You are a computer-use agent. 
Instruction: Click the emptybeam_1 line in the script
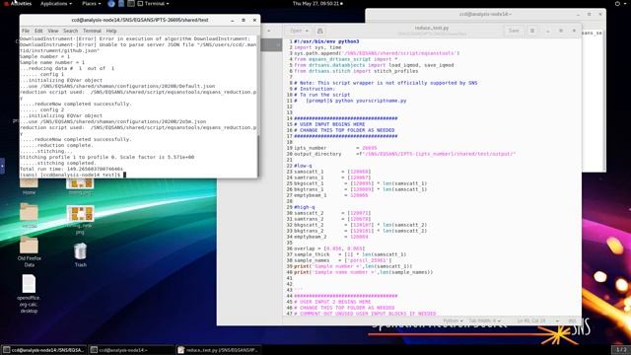331,195
